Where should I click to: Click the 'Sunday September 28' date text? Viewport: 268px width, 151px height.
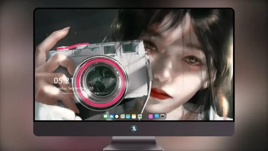point(74,88)
